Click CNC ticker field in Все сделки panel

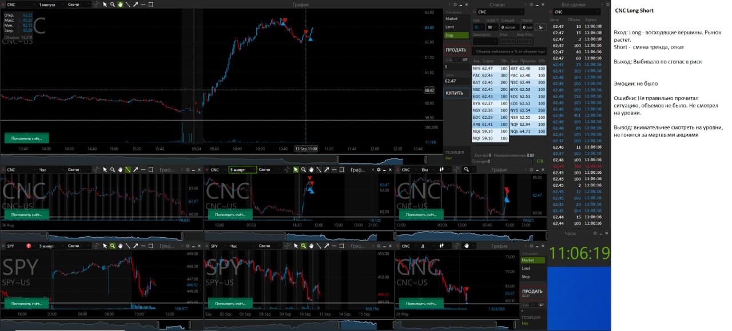pos(576,11)
